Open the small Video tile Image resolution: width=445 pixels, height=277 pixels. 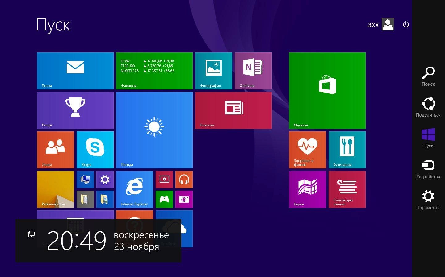164,180
